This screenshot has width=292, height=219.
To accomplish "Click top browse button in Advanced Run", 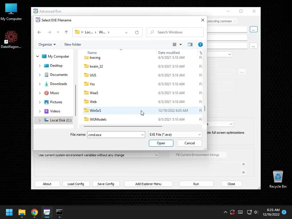I will (254, 29).
